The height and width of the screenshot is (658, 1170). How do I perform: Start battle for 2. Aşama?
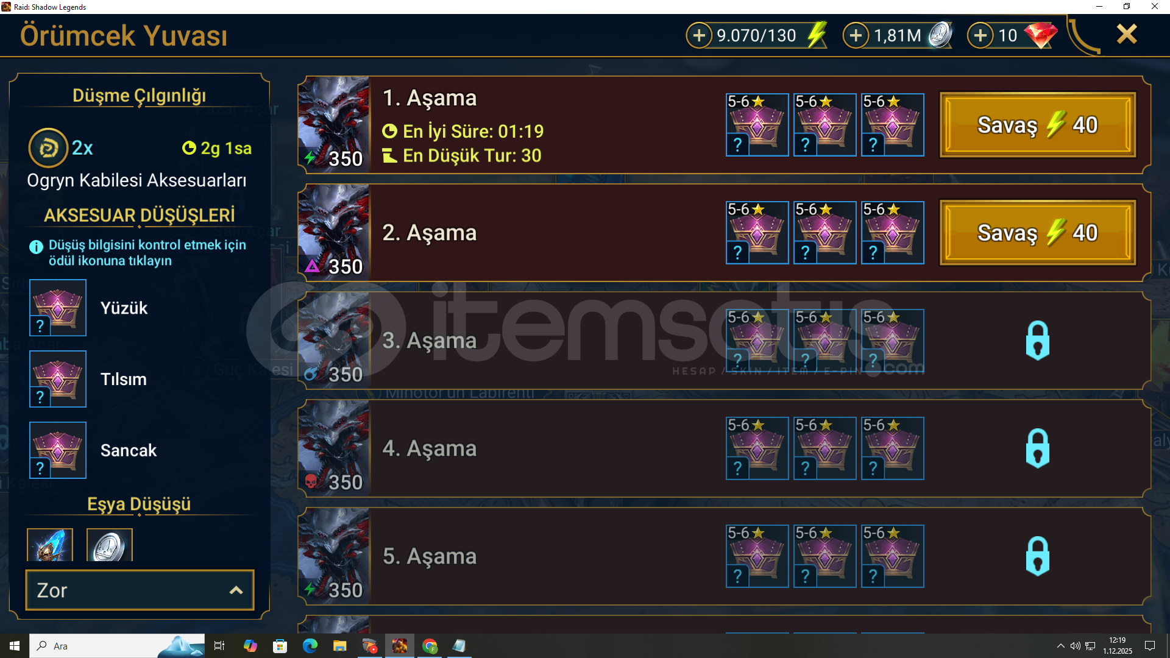pyautogui.click(x=1038, y=233)
